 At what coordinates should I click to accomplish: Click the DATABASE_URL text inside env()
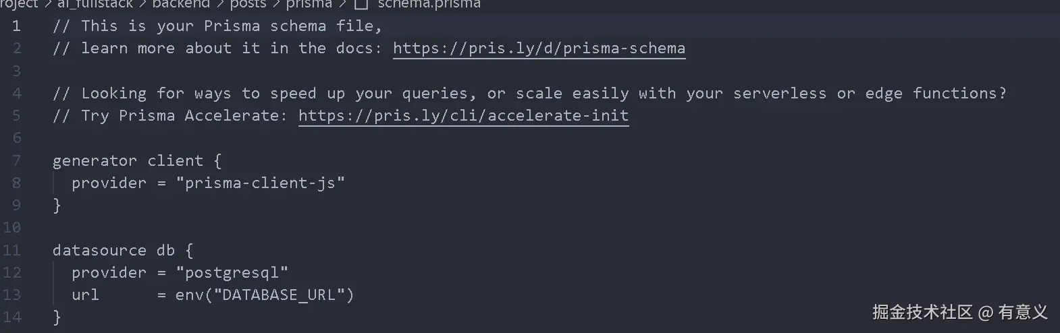coord(279,295)
